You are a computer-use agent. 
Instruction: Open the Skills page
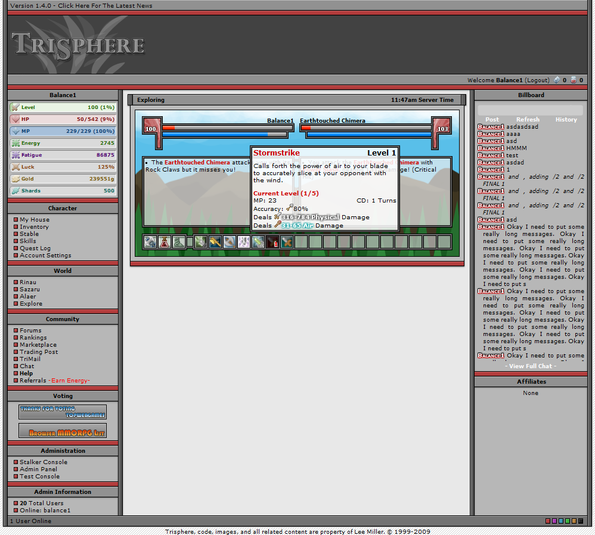pyautogui.click(x=27, y=241)
